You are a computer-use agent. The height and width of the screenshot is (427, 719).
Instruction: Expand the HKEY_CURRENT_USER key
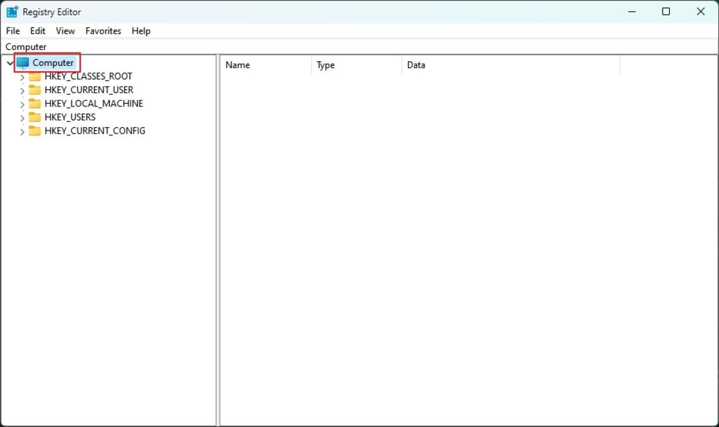tap(22, 91)
